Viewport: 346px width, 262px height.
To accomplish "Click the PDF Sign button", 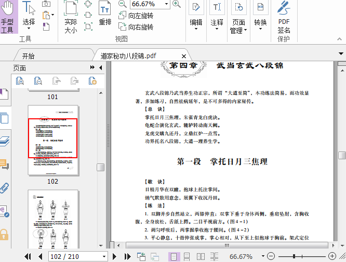I will coord(284,17).
